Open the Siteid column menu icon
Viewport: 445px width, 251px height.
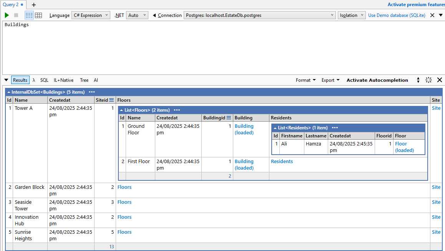(111, 100)
